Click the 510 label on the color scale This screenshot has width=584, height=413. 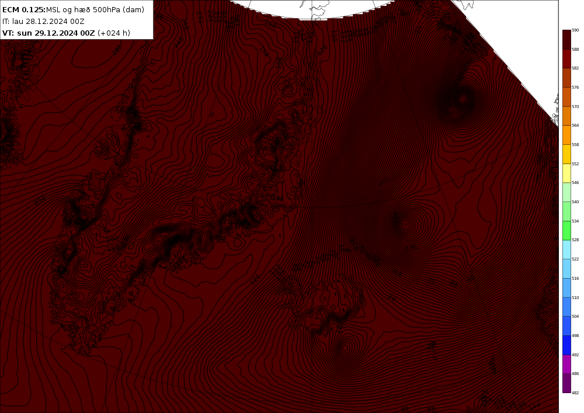(575, 297)
